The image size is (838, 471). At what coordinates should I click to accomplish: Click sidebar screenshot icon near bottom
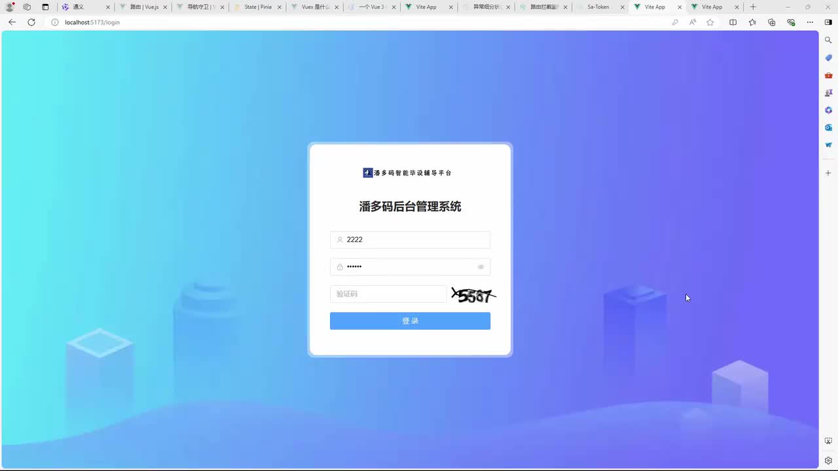click(x=828, y=442)
